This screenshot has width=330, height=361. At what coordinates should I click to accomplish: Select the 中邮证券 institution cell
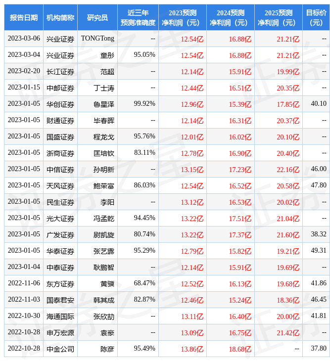pos(60,88)
